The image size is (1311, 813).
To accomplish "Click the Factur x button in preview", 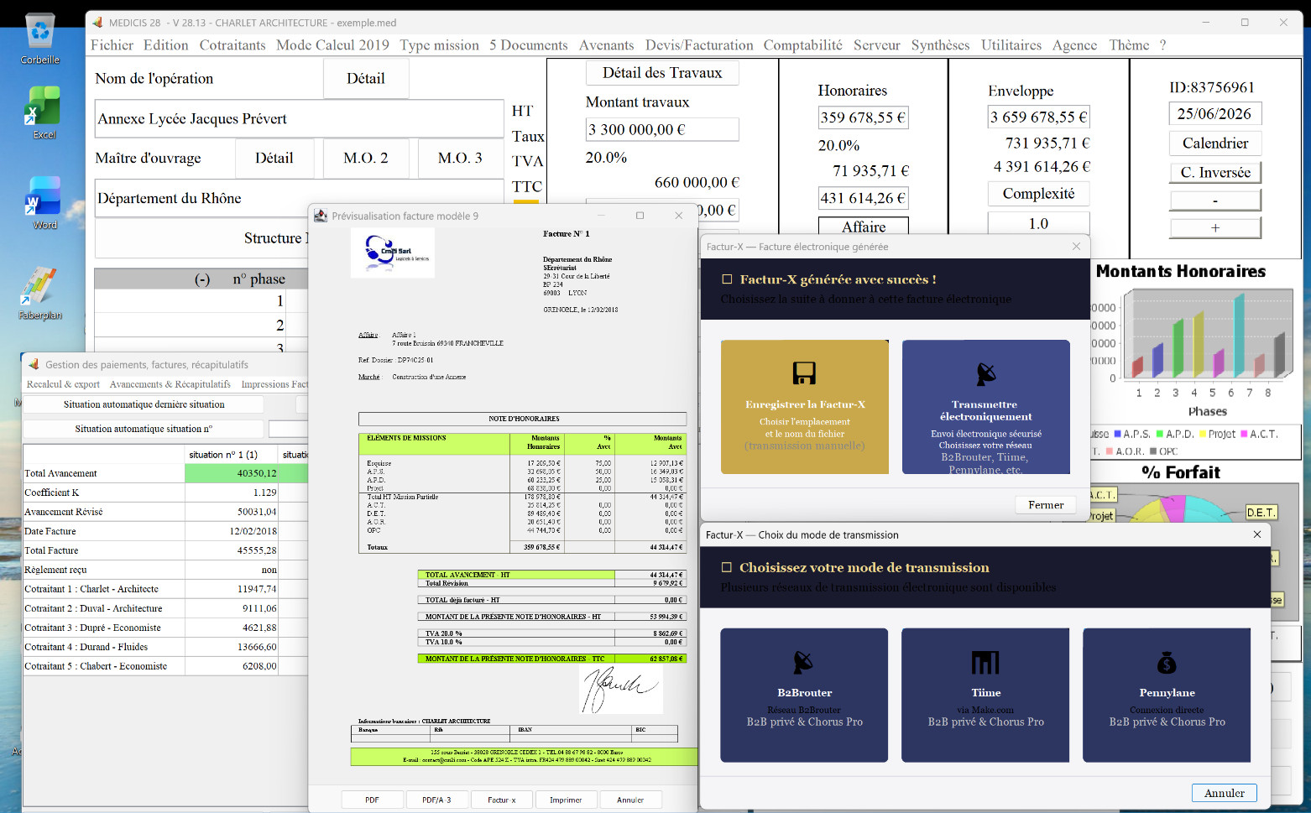I will (x=502, y=800).
